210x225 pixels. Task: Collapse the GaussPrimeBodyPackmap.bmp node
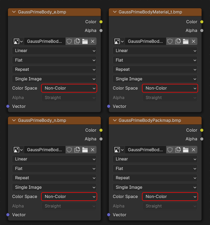coord(115,120)
